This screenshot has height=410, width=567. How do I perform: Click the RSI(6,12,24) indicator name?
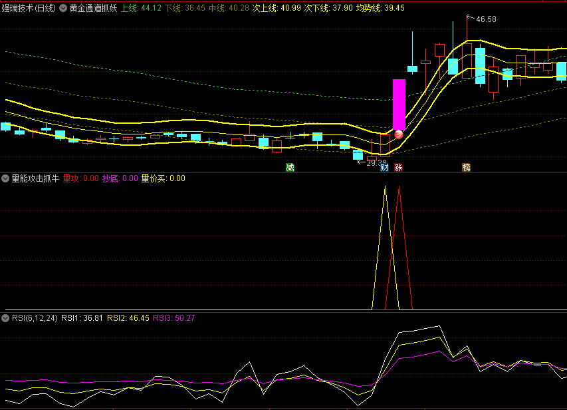[x=35, y=318]
